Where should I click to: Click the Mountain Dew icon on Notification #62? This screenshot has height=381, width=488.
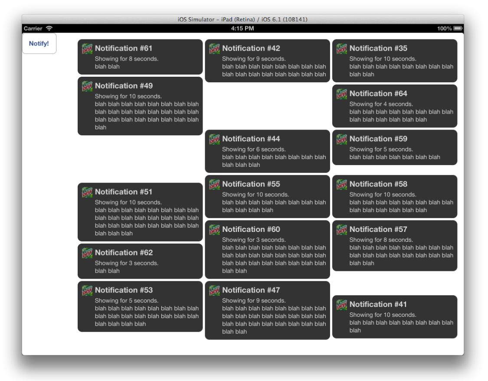[x=87, y=253]
